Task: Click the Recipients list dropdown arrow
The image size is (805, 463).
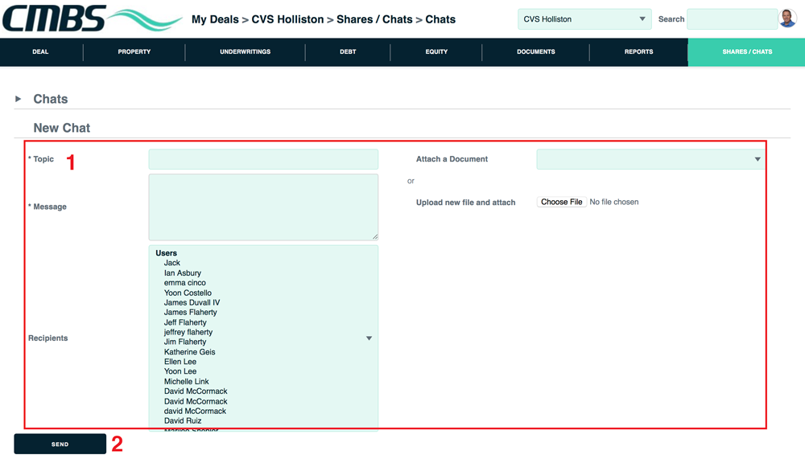Action: point(369,338)
